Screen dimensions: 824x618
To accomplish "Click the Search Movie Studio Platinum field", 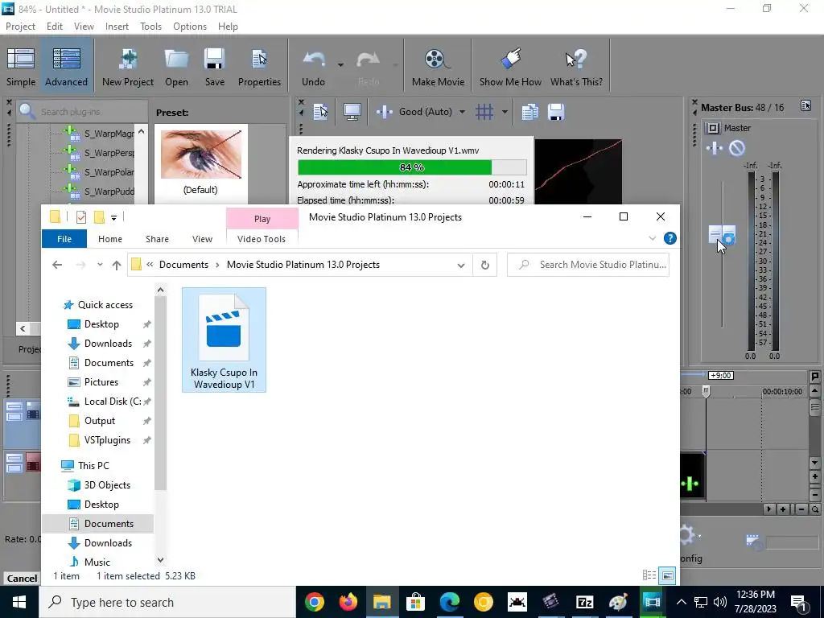I will [588, 264].
